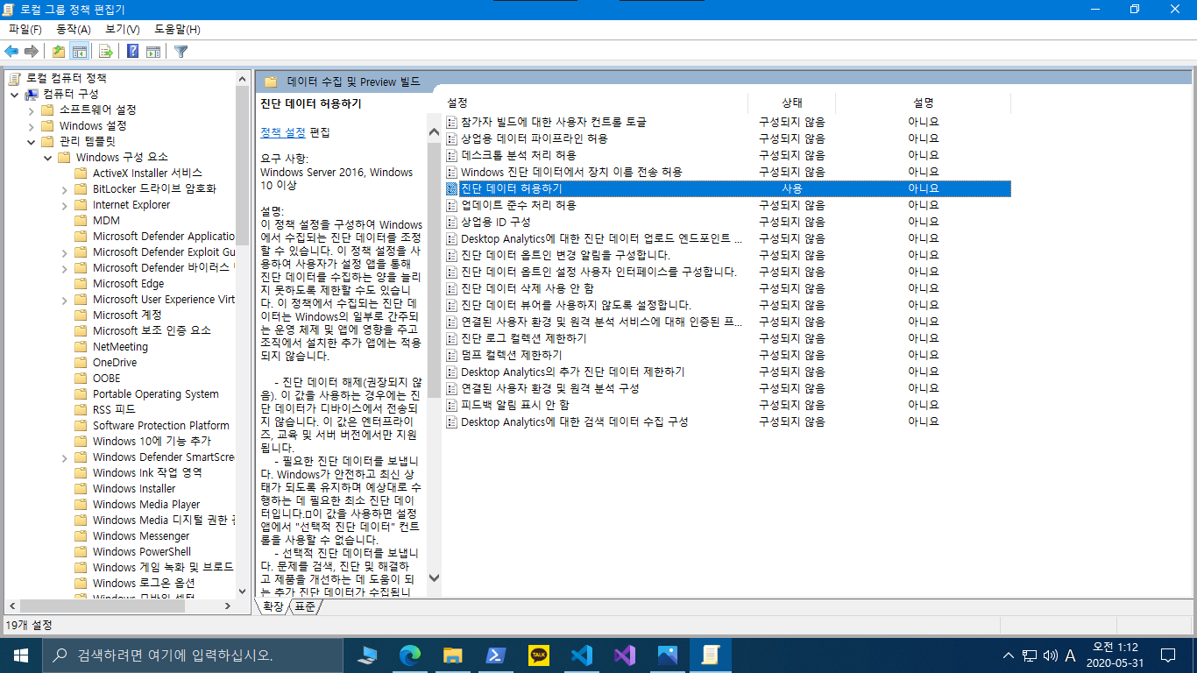Select the 진단 데이터 허용하기 policy row
This screenshot has width=1197, height=673.
(727, 188)
